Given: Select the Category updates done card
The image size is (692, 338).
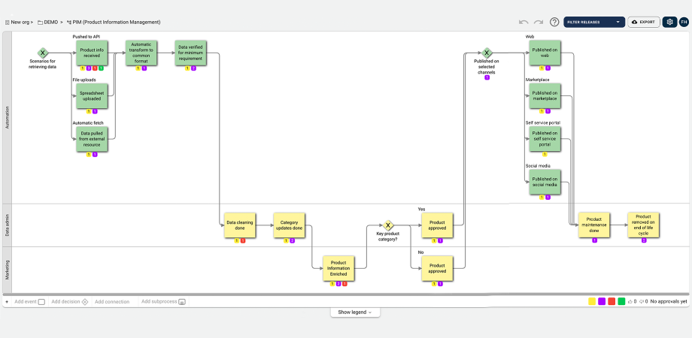Looking at the screenshot, I should (289, 225).
